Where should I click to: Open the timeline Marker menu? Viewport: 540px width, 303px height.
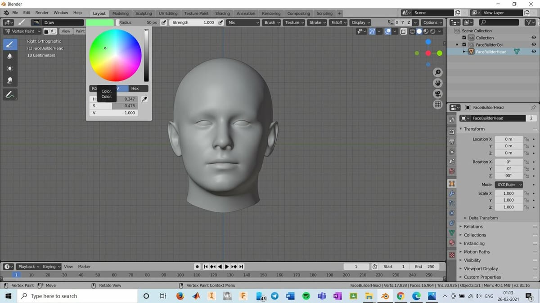click(x=84, y=267)
